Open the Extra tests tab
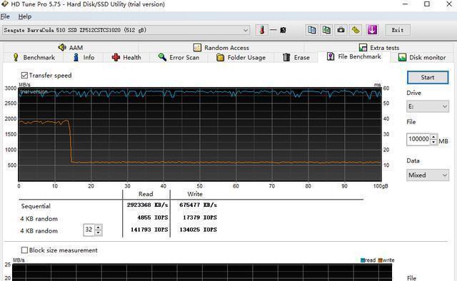This screenshot has height=281, width=457. tap(379, 48)
